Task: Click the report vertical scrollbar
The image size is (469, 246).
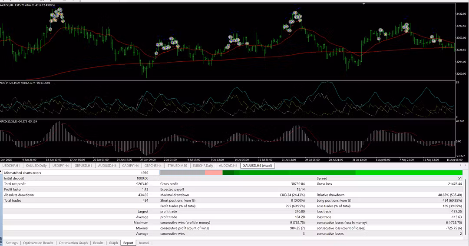Action: (466, 206)
